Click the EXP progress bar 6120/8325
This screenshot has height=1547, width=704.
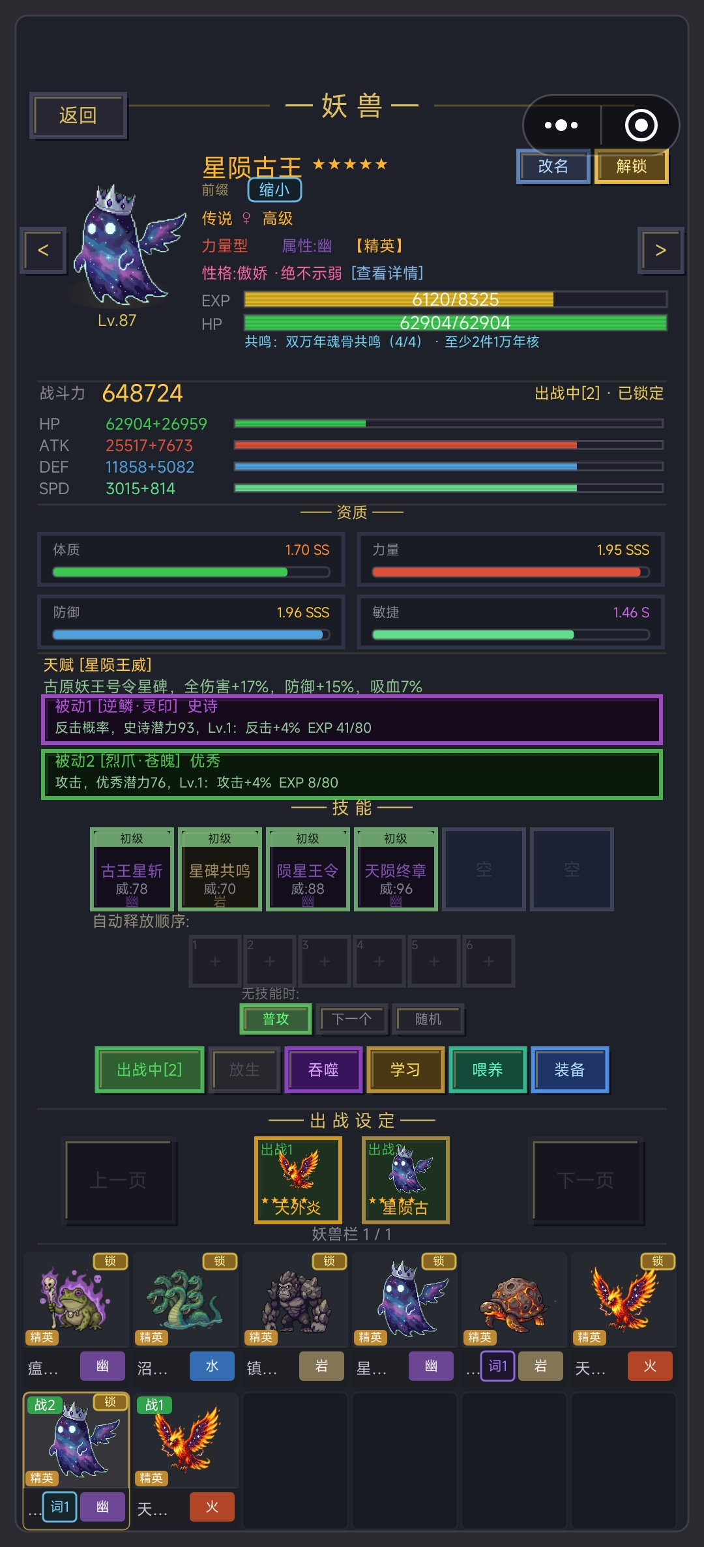point(456,299)
